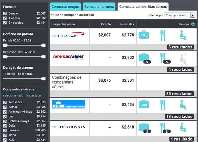Click the Serviços help question icon
Image resolution: width=198 pixels, height=142 pixels.
(x=193, y=24)
